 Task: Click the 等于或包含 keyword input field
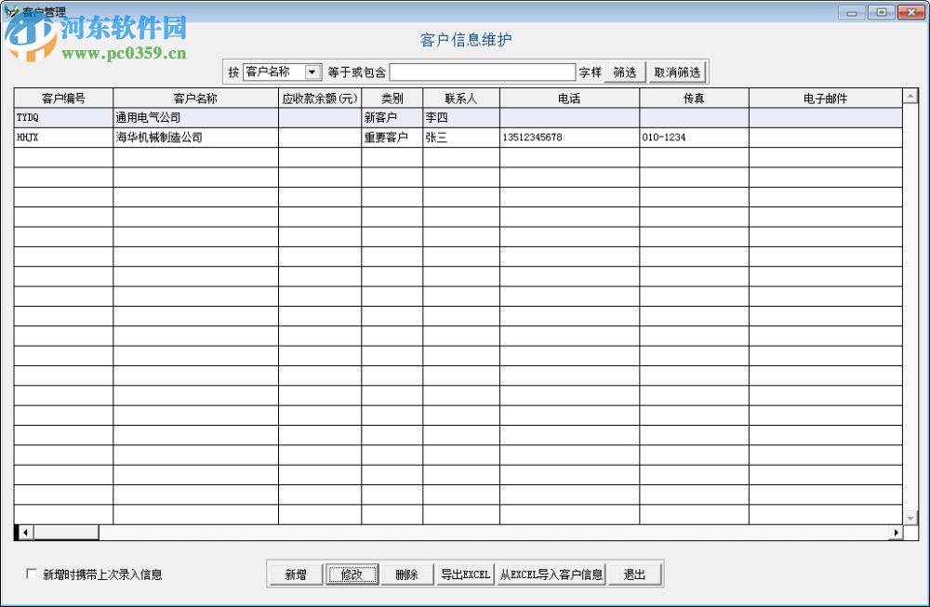pyautogui.click(x=482, y=72)
